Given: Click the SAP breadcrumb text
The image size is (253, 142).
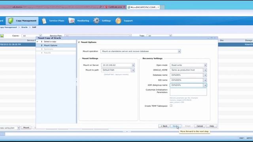Looking at the screenshot, I should click(x=34, y=27).
